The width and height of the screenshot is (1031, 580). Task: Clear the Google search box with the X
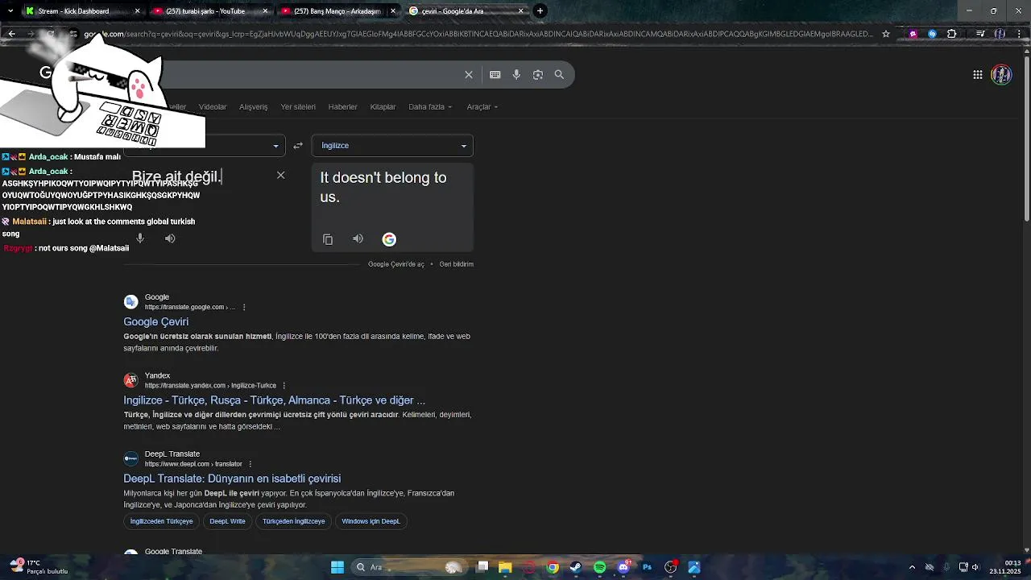[469, 75]
